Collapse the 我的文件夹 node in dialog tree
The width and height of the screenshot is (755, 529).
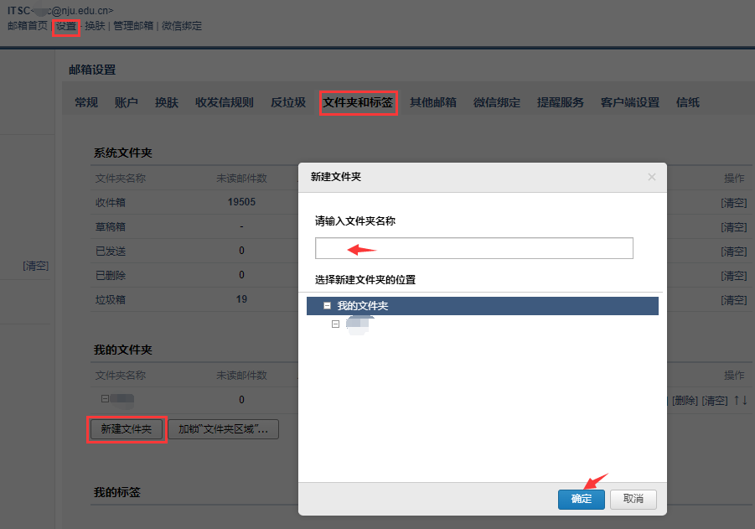coord(327,306)
